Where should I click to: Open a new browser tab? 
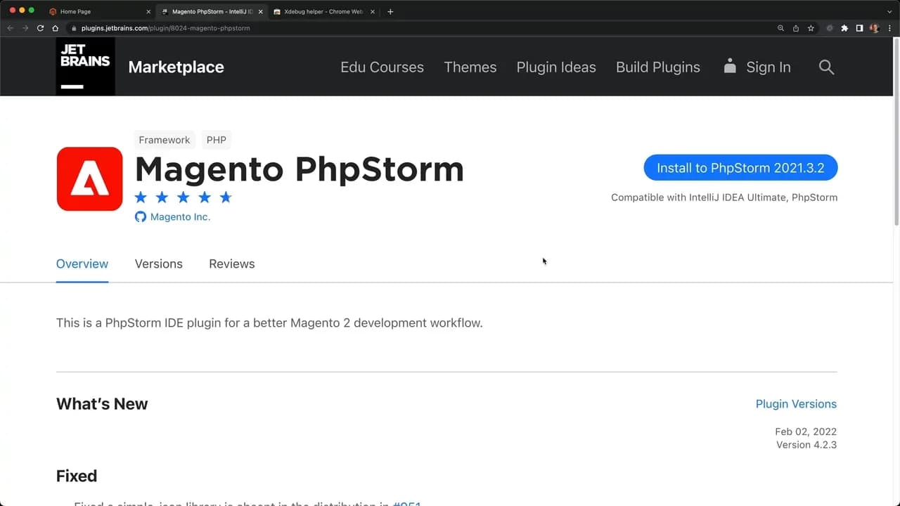tap(390, 11)
